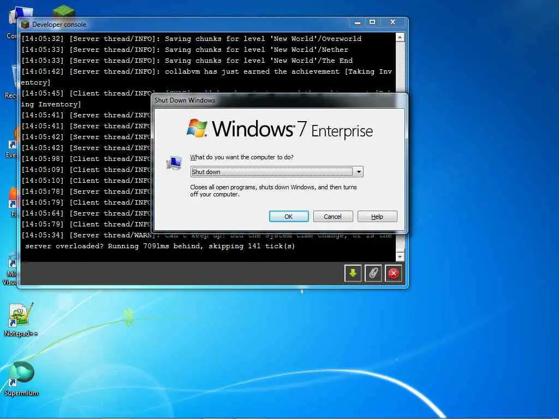Click the computer monitor icon in Shut Down dialog
The image size is (559, 419).
174,163
